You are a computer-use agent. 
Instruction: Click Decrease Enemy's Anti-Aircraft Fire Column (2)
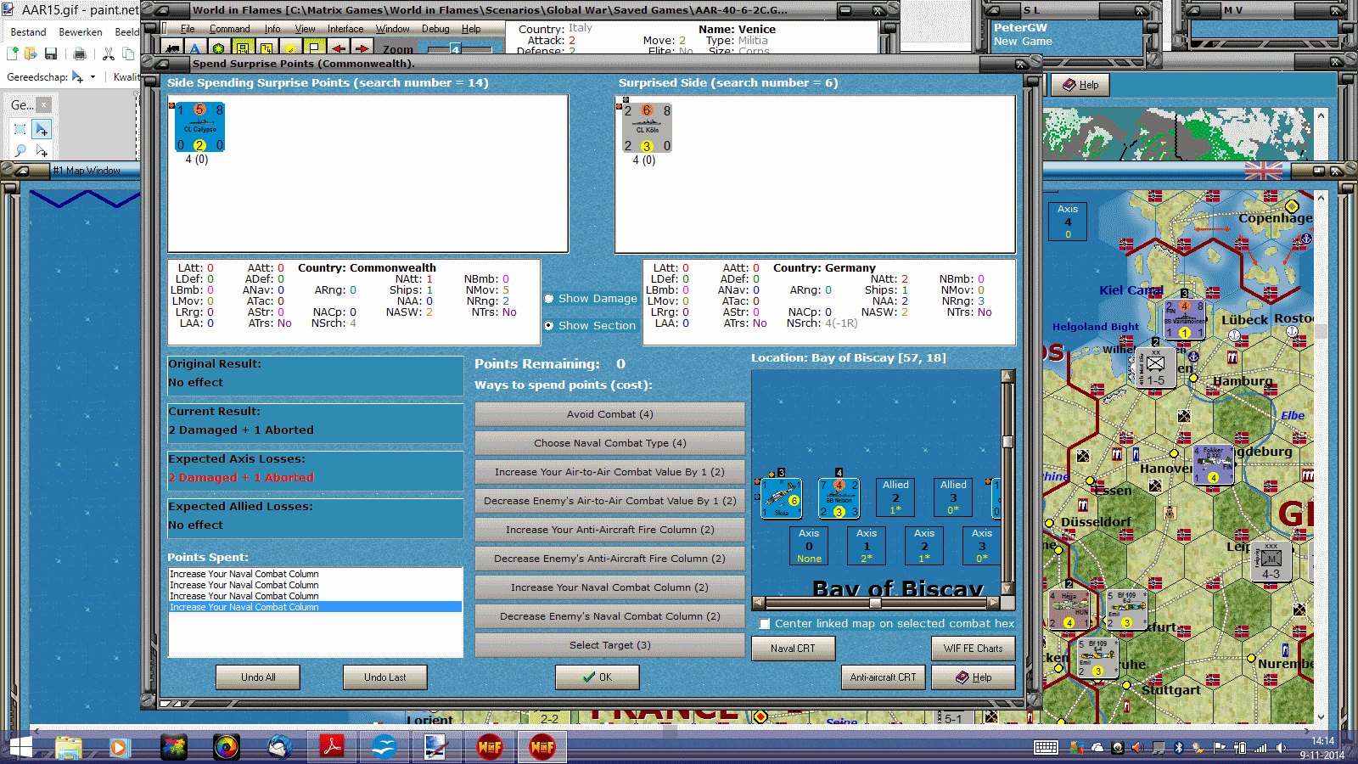point(610,559)
